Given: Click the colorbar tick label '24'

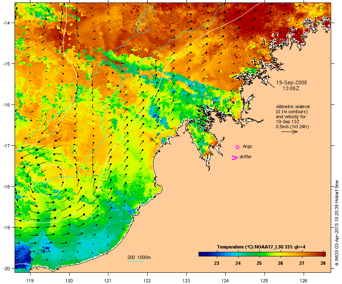Looking at the screenshot, I should pyautogui.click(x=238, y=263).
